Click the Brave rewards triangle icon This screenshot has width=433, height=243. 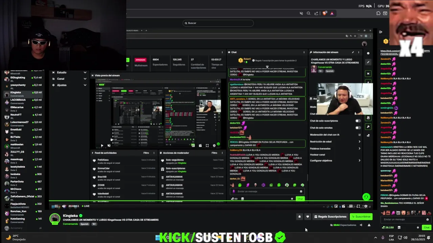click(x=332, y=13)
